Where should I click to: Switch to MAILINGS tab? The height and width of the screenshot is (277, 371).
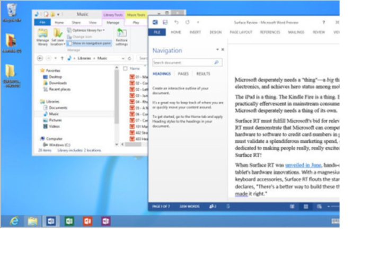(296, 32)
